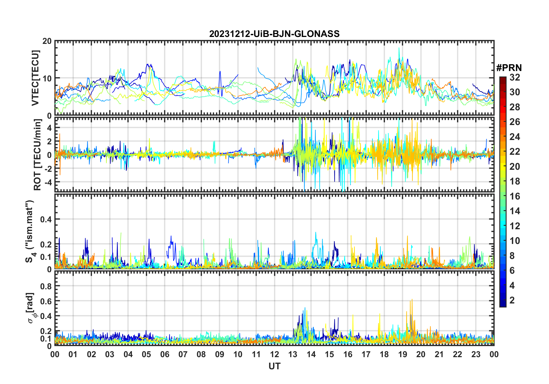Select the dark red top of the colorbar
This screenshot has height=384, width=549.
[503, 79]
